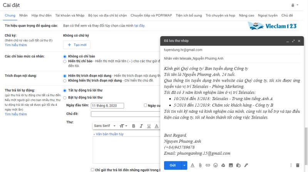Switch to 'Văn bản thuần túy' plain text
The width and height of the screenshot is (308, 172).
coord(109,134)
